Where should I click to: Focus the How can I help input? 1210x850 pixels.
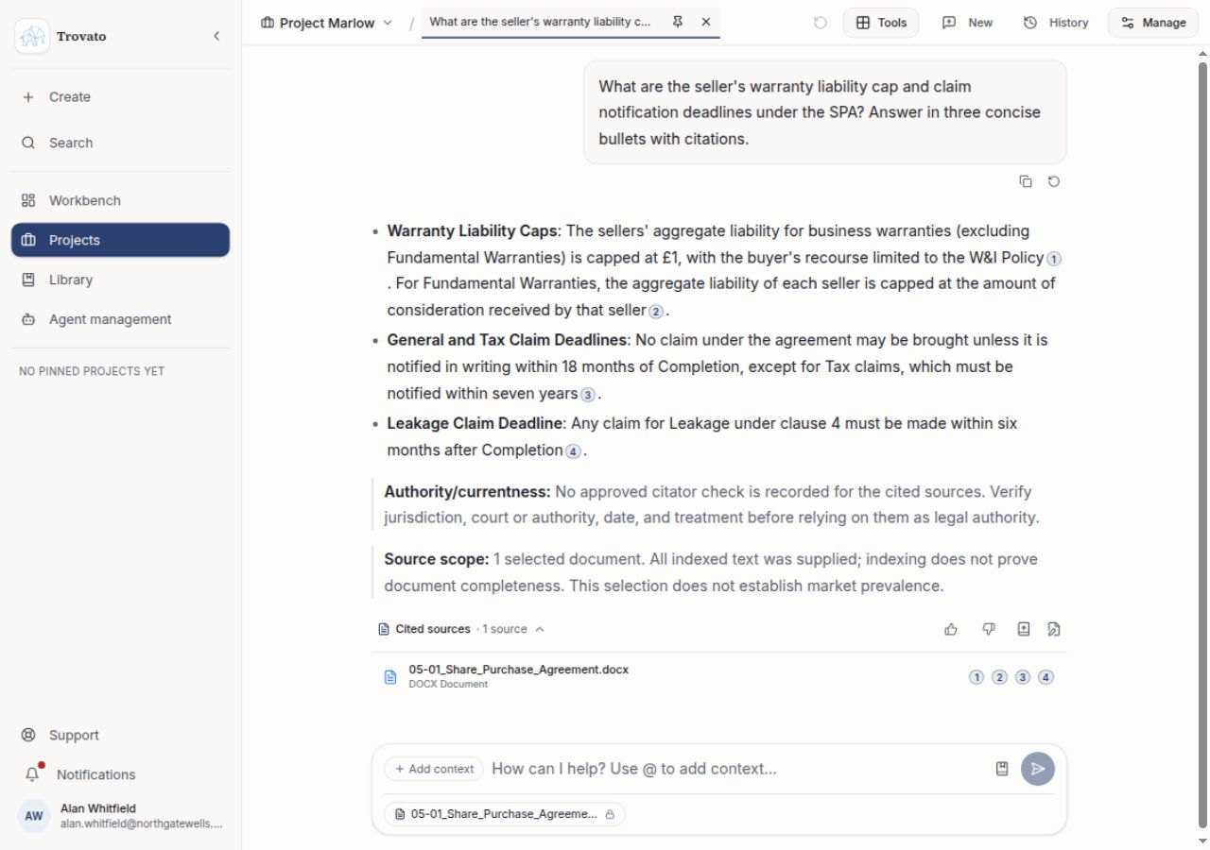[x=737, y=769]
